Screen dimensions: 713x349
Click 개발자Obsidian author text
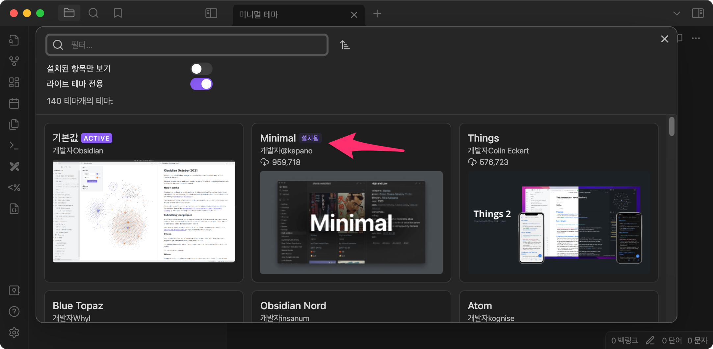pyautogui.click(x=78, y=151)
